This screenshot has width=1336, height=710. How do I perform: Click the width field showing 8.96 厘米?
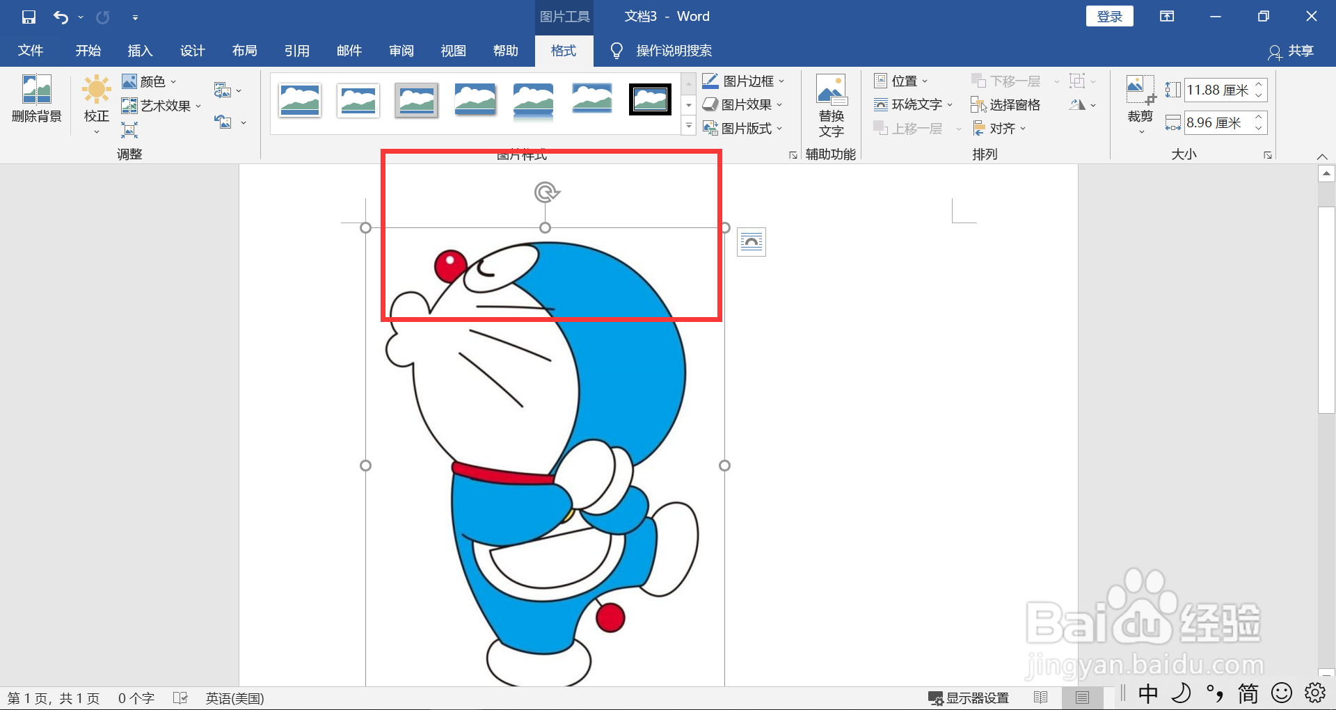click(x=1218, y=122)
